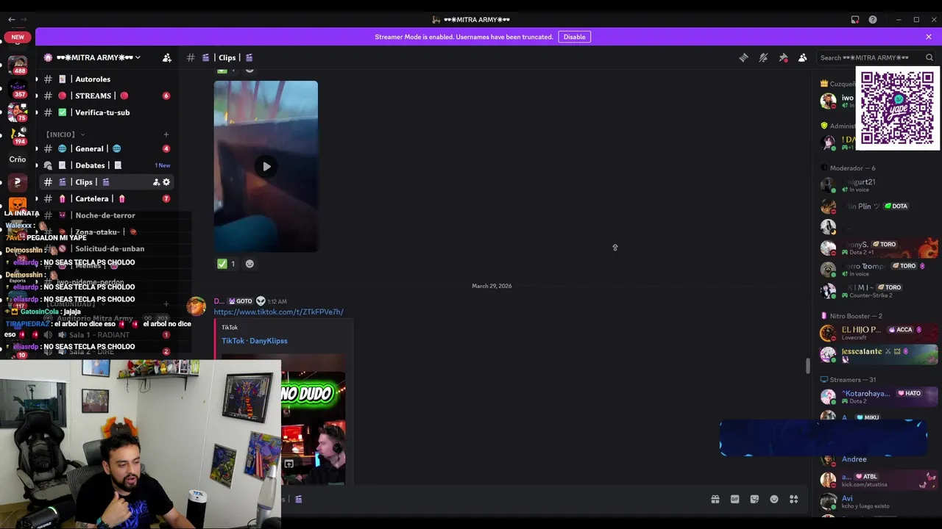This screenshot has height=529, width=942.
Task: Toggle the member list icon
Action: click(803, 57)
